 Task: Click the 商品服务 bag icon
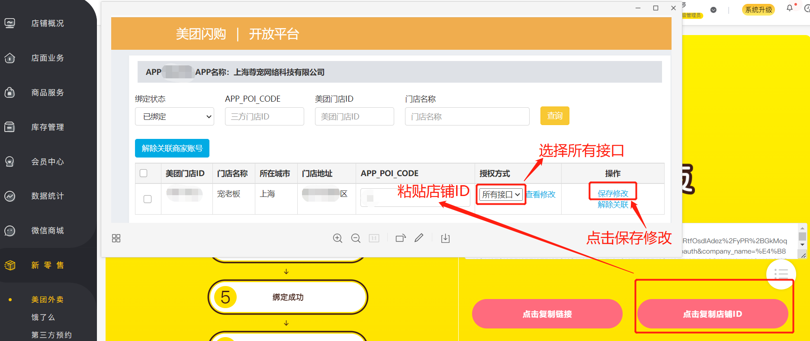[x=10, y=92]
